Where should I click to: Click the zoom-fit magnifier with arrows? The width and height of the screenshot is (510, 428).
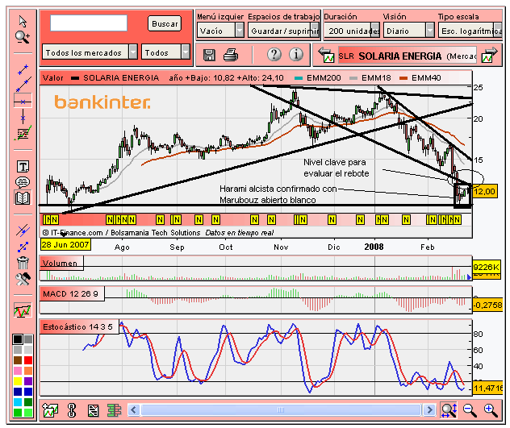tap(449, 410)
